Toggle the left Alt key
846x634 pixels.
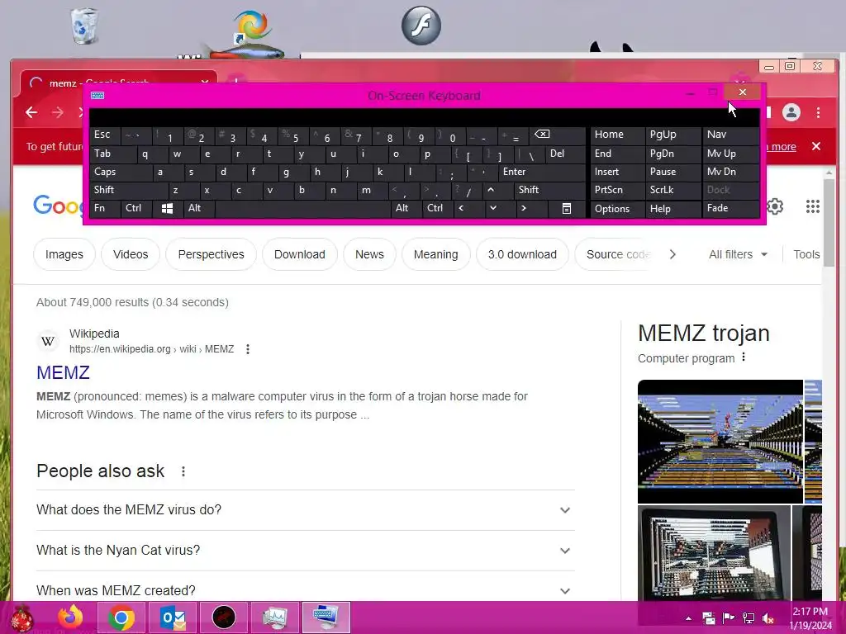point(198,208)
